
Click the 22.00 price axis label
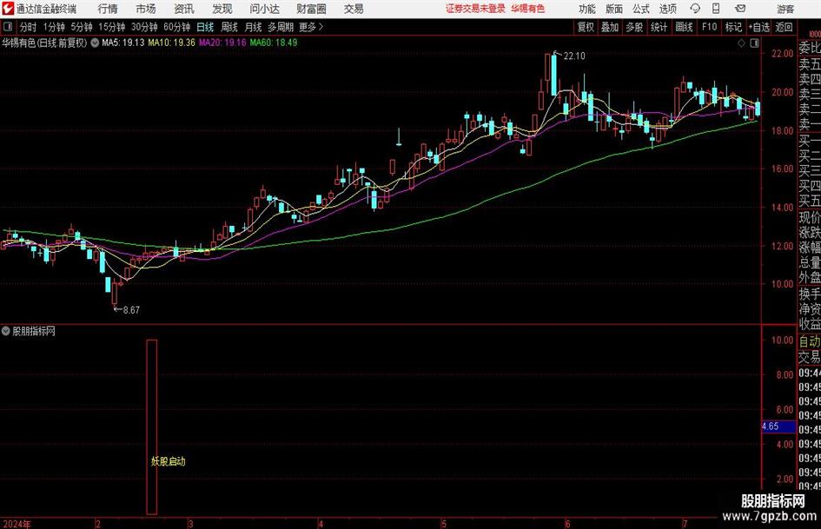[783, 54]
